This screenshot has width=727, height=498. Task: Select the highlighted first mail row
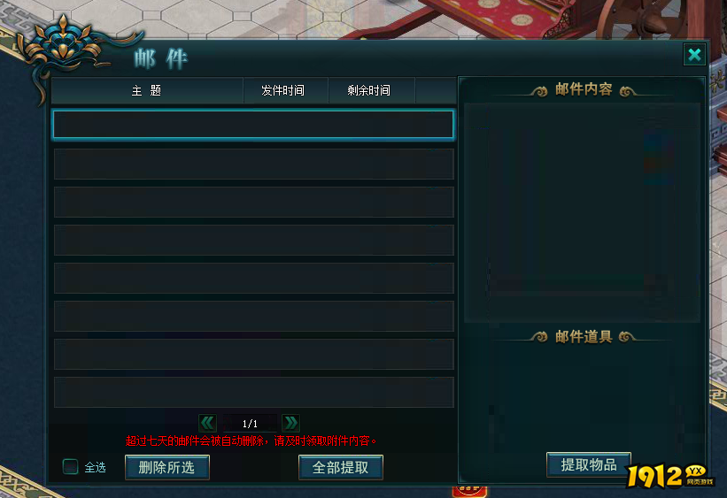(253, 124)
